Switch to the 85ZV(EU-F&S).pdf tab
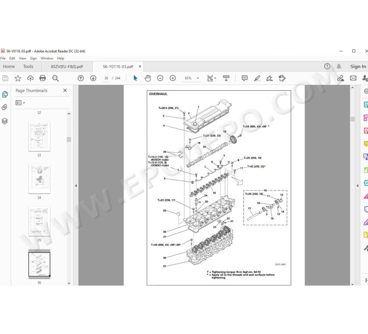 (67, 66)
